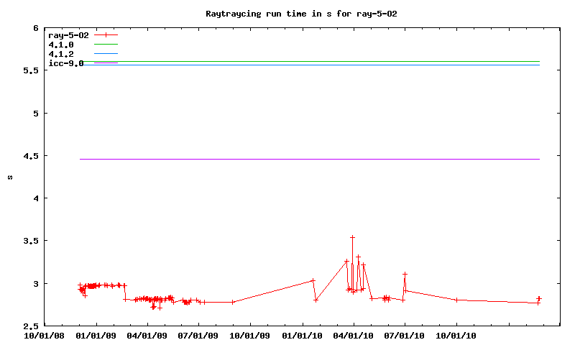Screen dimensions: 575x345
Task: Select the 07/01/09 x-axis date label
Action: [x=199, y=335]
